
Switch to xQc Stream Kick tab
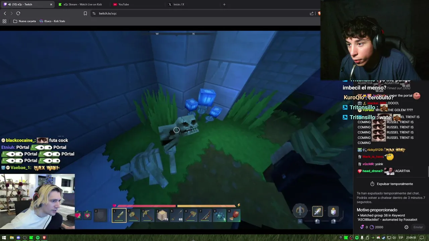pos(82,4)
